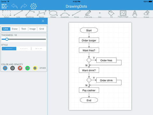The height and width of the screenshot is (115, 153).
Task: Choose the Select tool
Action: (x=7, y=14)
